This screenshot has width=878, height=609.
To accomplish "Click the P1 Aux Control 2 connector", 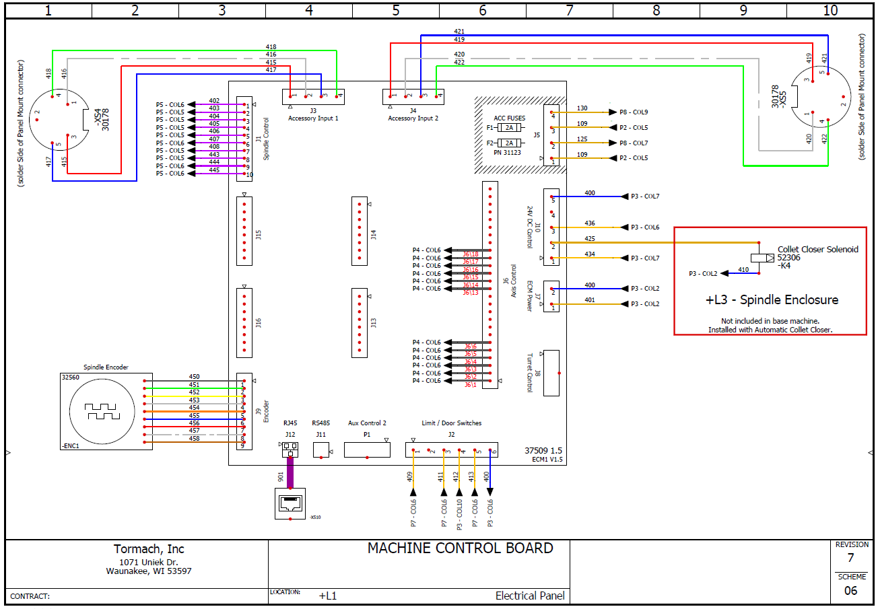I will [x=367, y=450].
